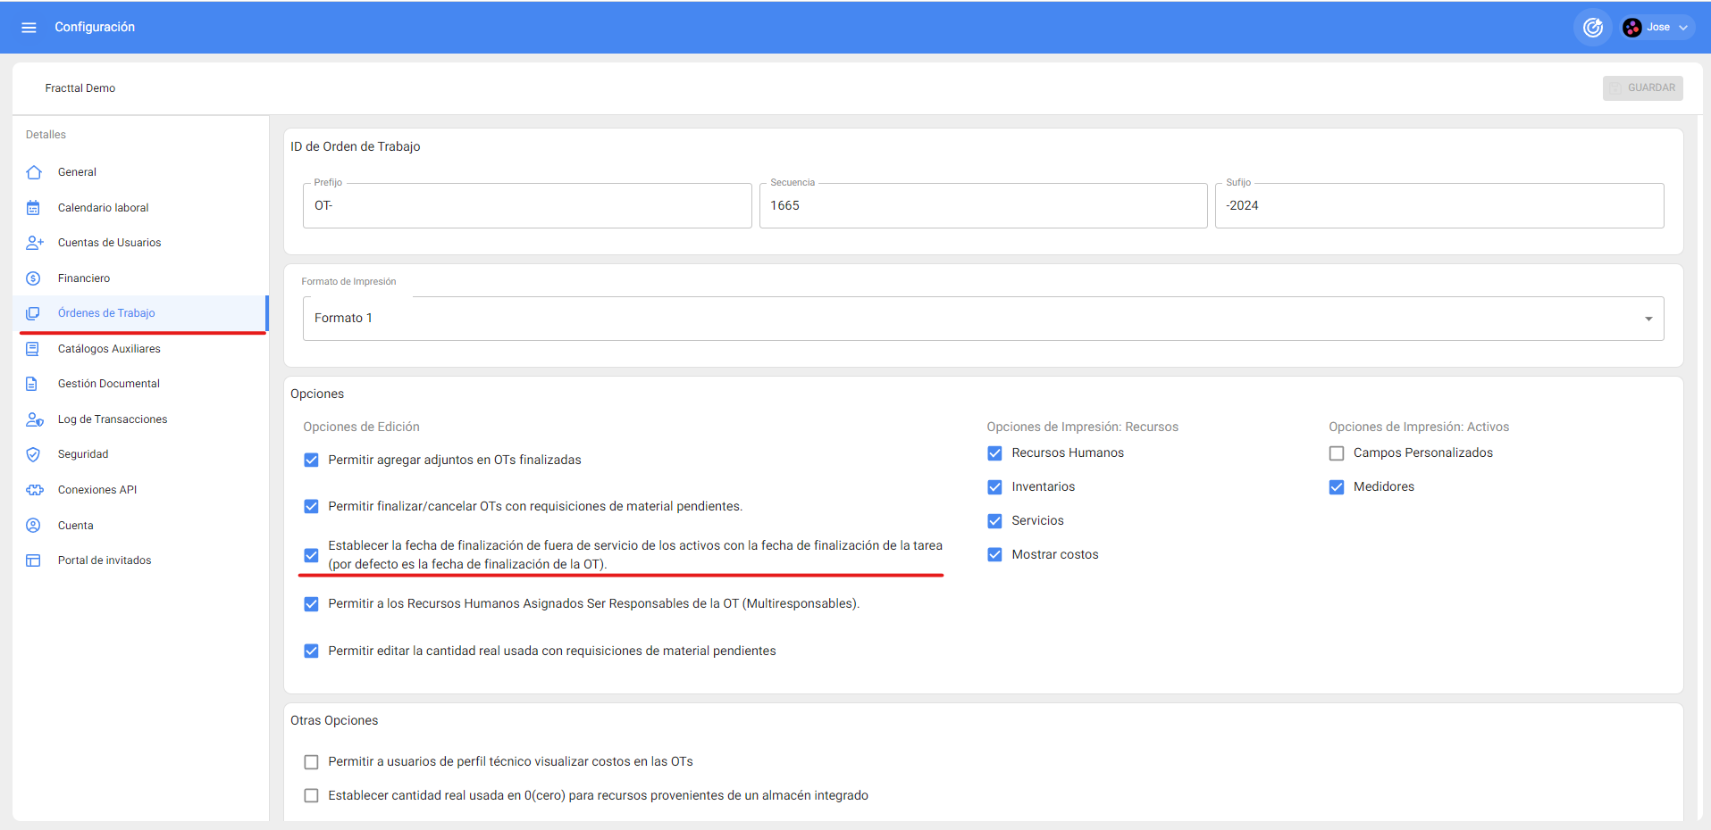1711x830 pixels.
Task: Click the Conexiones API icon
Action: (35, 490)
